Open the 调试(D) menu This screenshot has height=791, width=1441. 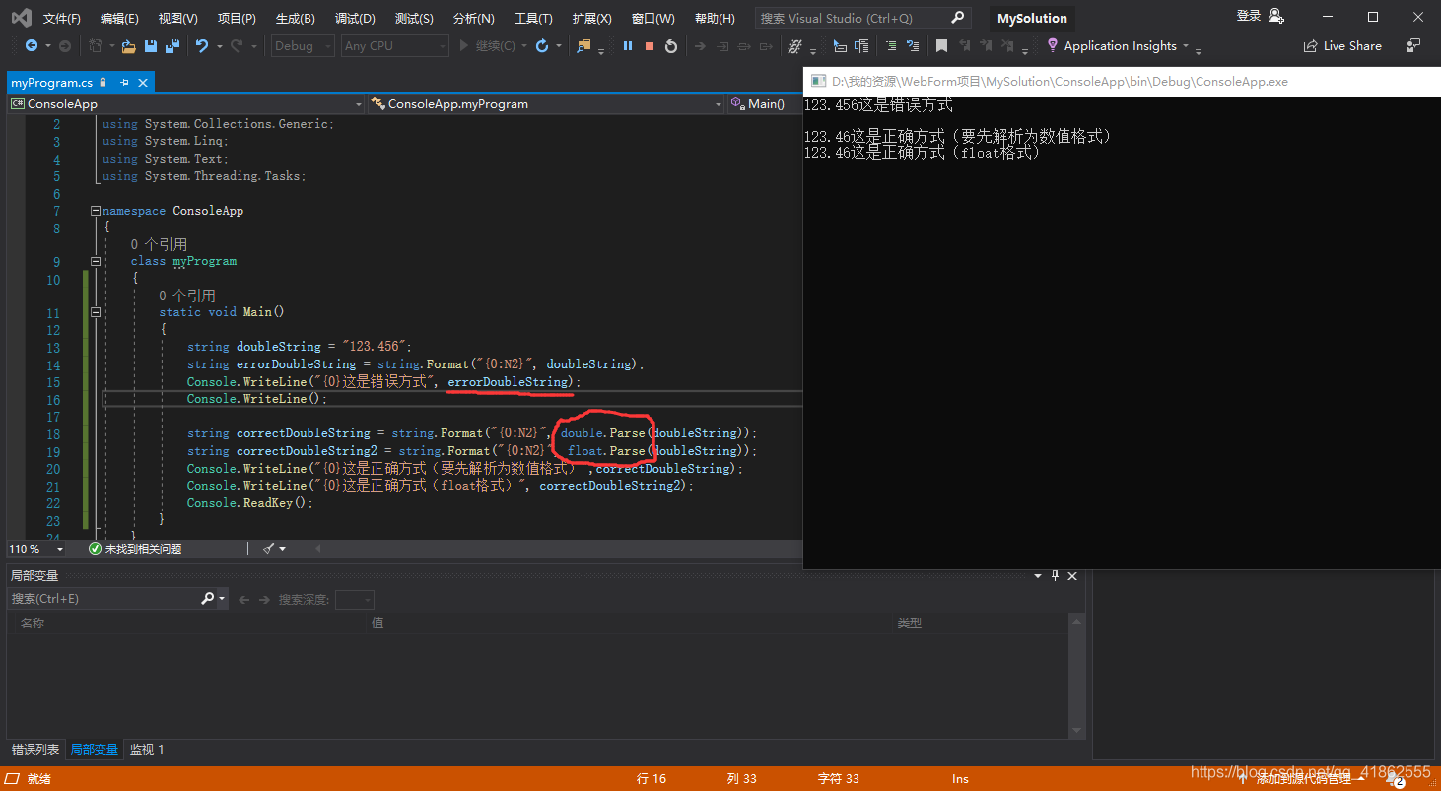pyautogui.click(x=355, y=18)
